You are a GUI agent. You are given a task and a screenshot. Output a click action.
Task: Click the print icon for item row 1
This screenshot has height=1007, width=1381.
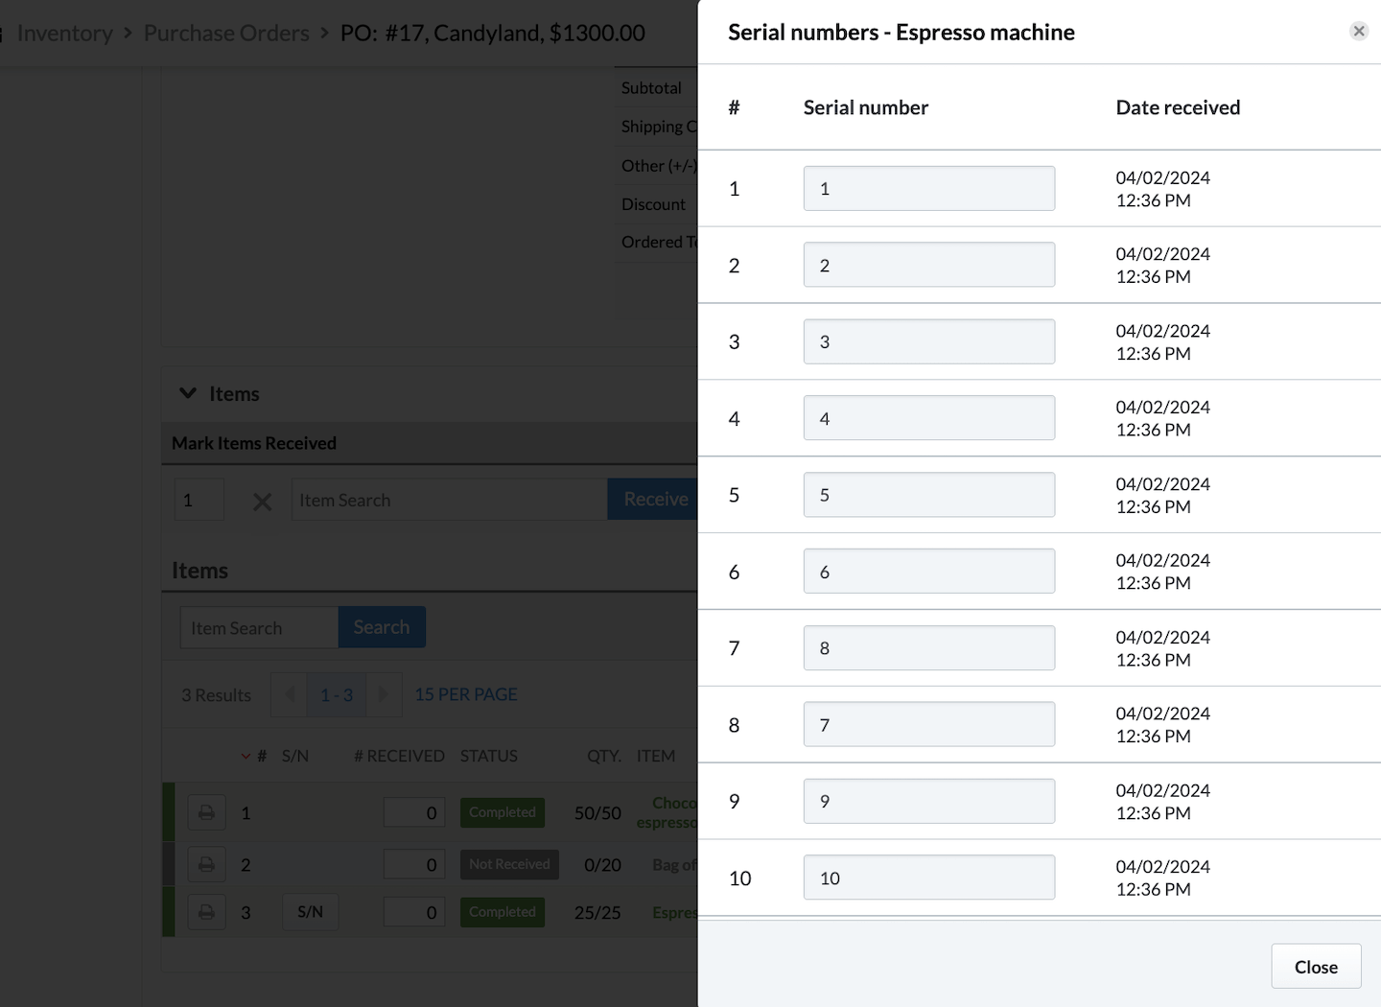pos(206,812)
